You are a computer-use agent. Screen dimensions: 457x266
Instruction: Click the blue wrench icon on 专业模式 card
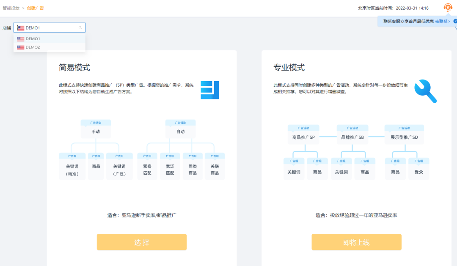[x=426, y=90]
